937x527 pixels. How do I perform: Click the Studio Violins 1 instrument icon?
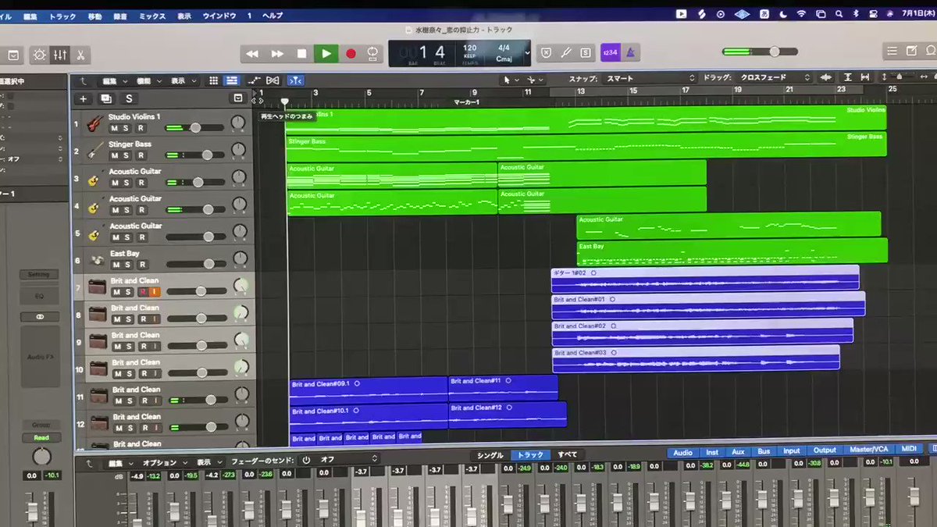pyautogui.click(x=94, y=123)
